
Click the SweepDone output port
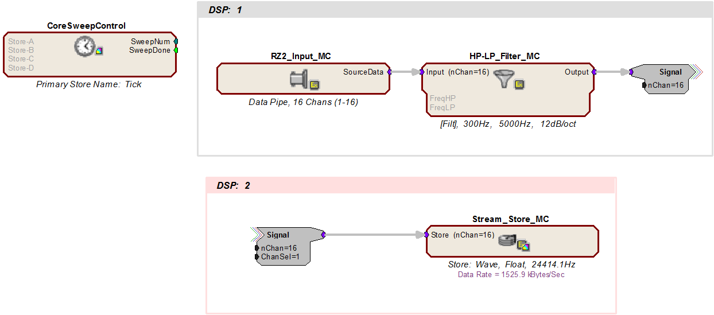[x=176, y=50]
